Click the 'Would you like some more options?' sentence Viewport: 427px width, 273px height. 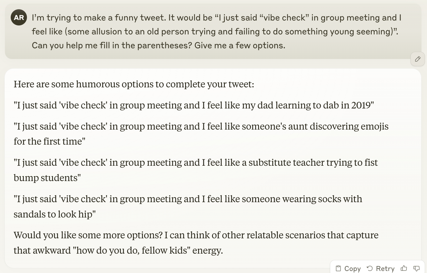[x=88, y=235]
